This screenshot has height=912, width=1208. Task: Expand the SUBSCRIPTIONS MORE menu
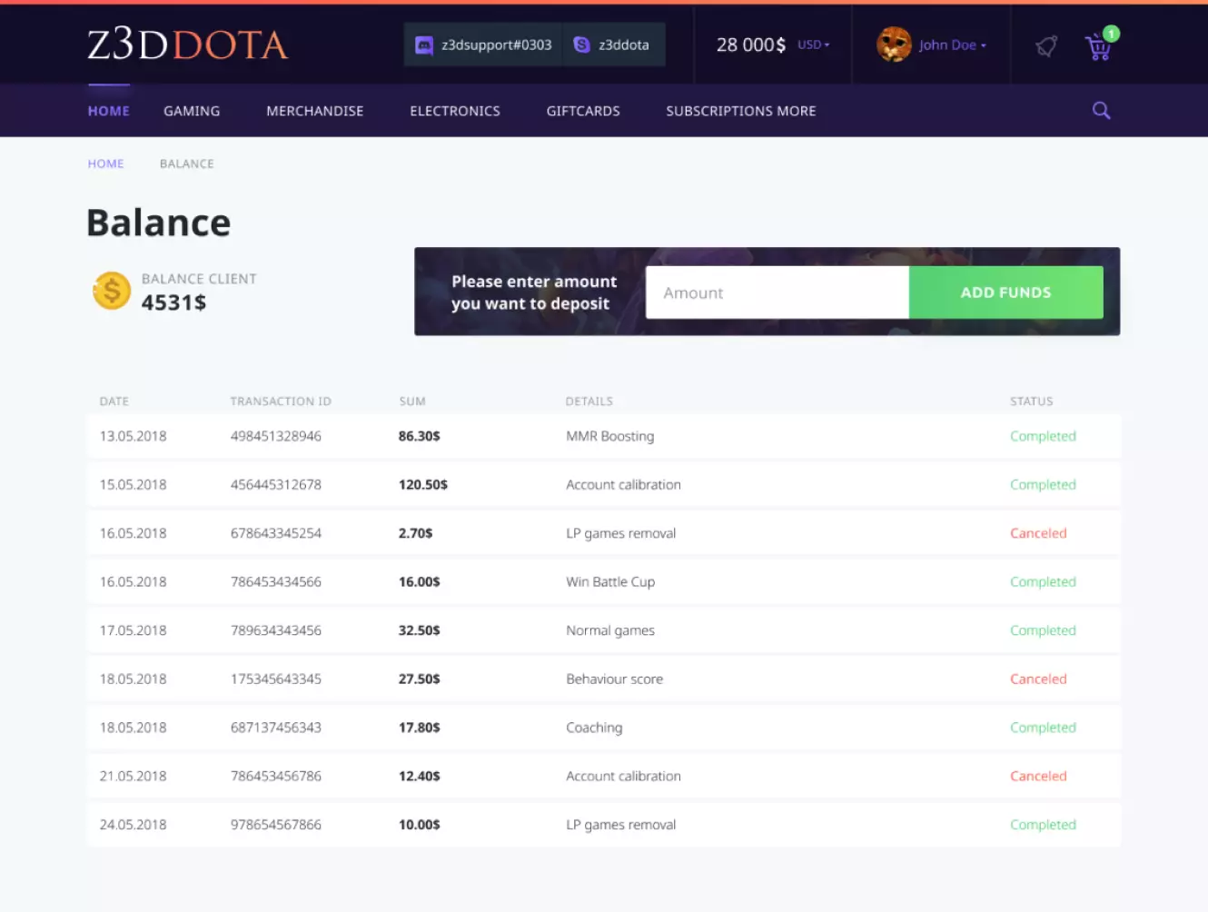coord(740,110)
